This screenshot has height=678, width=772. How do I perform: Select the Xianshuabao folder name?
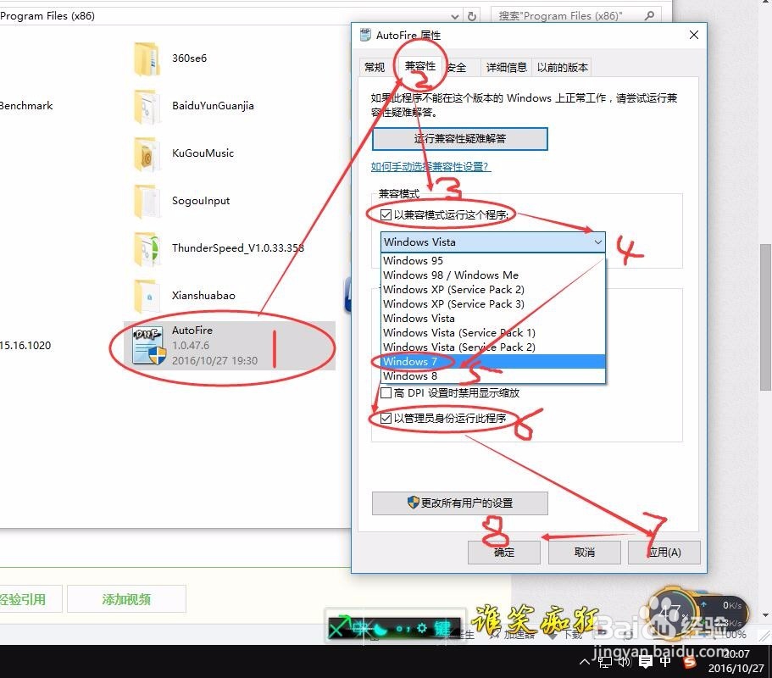point(203,296)
